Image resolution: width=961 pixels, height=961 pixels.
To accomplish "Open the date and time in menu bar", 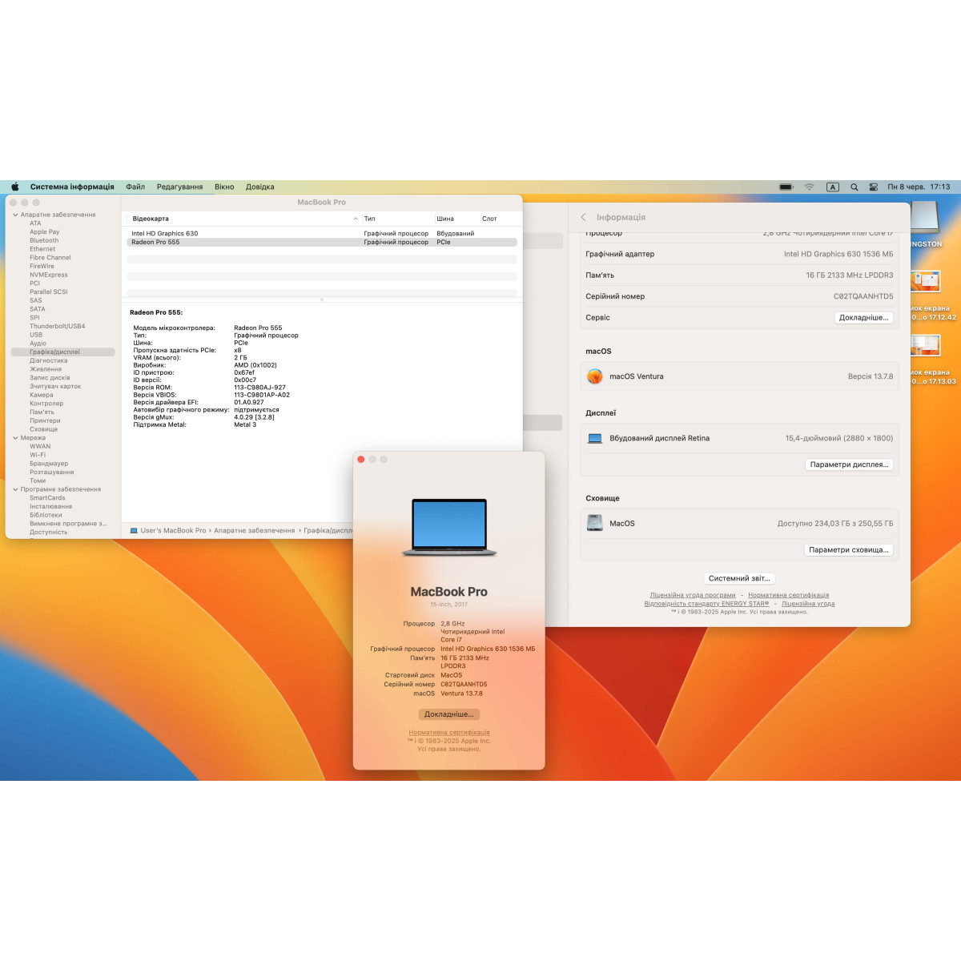I will click(919, 187).
